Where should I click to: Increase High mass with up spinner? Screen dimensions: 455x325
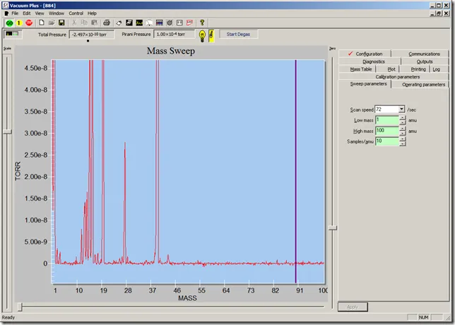pyautogui.click(x=403, y=129)
